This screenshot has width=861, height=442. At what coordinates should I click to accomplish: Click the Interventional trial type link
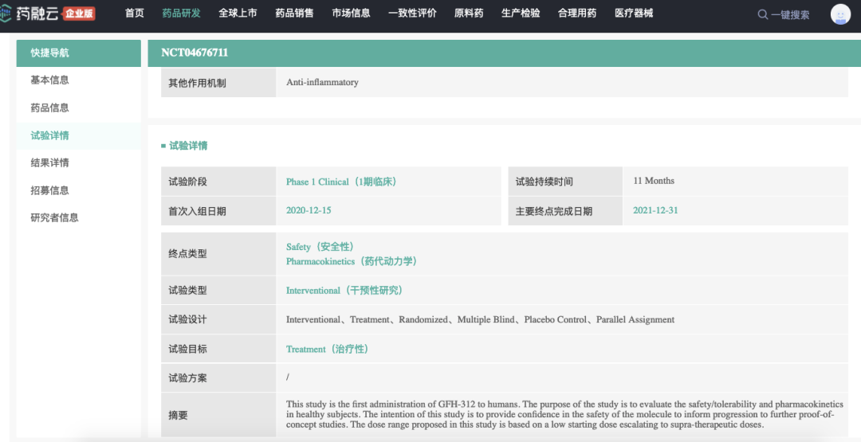[344, 291]
